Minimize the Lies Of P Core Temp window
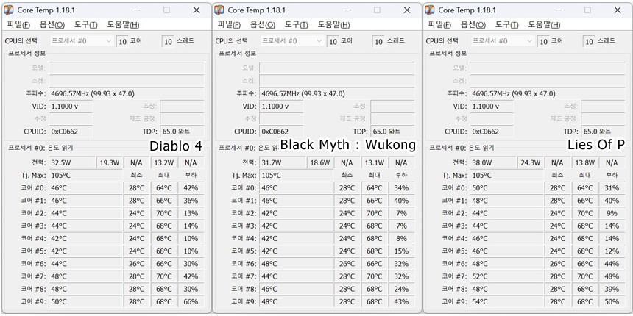 [x=557, y=10]
